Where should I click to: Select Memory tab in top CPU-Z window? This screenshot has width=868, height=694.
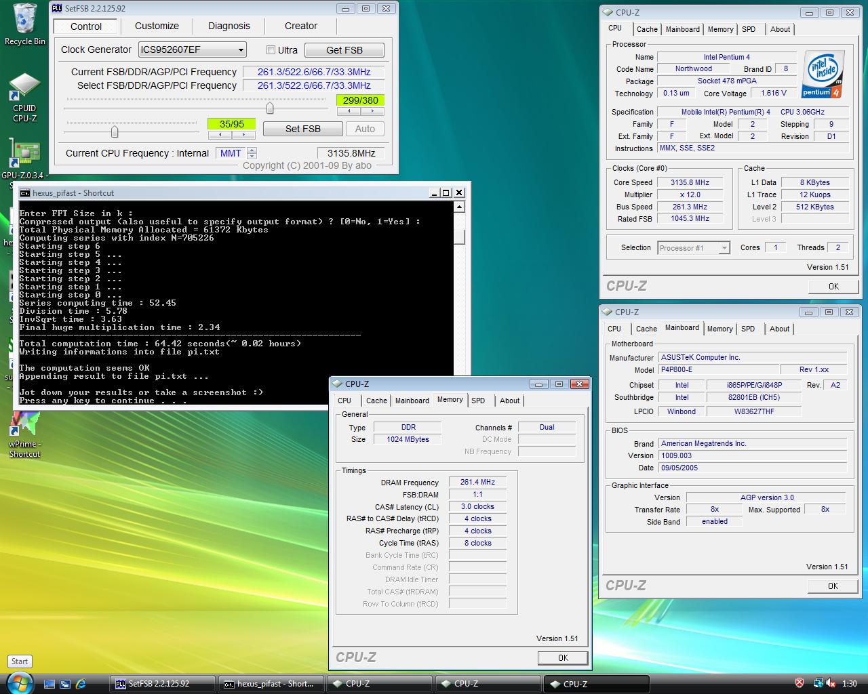pyautogui.click(x=720, y=29)
